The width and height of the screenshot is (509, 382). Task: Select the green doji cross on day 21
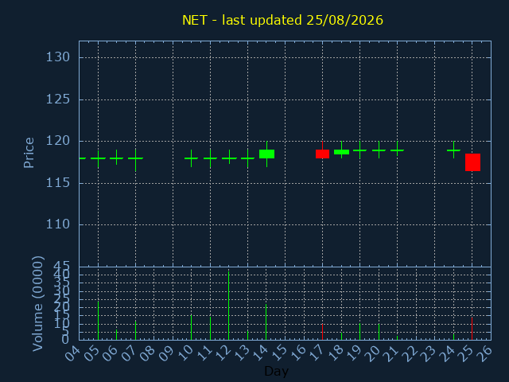398,150
